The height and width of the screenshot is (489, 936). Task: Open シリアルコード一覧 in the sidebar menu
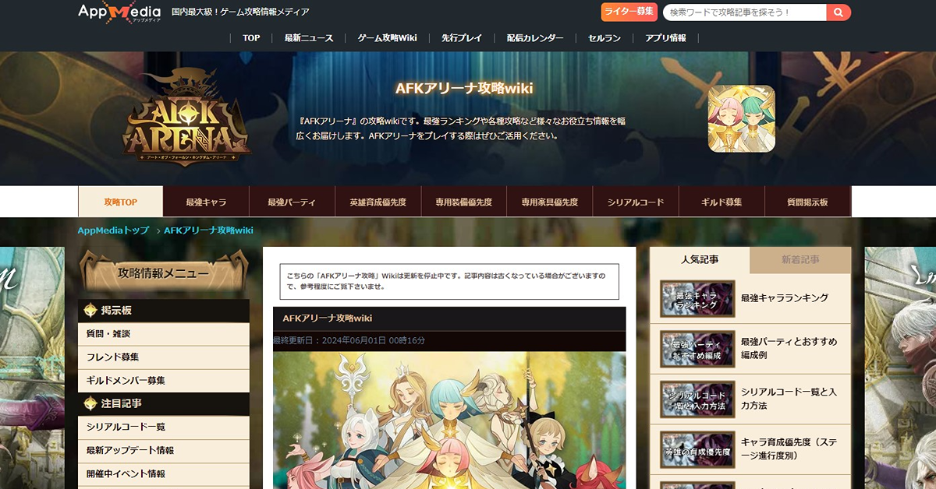164,427
